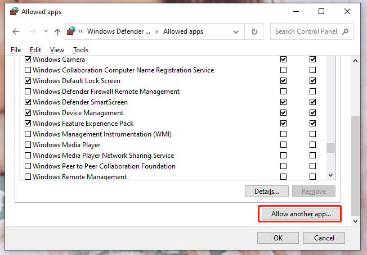Click the app list scrollbar thumb
Image resolution: width=367 pixels, height=255 pixels.
[x=330, y=148]
